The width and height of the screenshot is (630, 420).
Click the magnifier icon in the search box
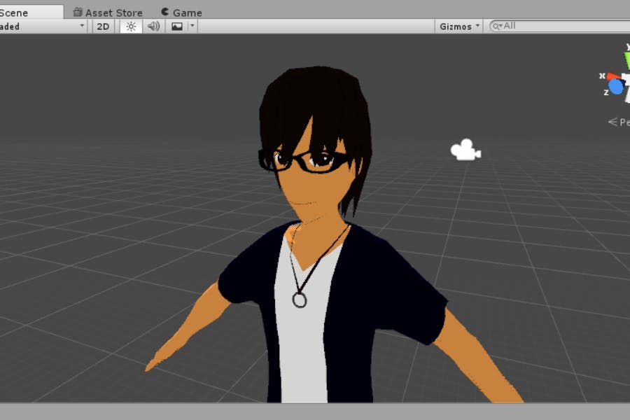pyautogui.click(x=497, y=26)
